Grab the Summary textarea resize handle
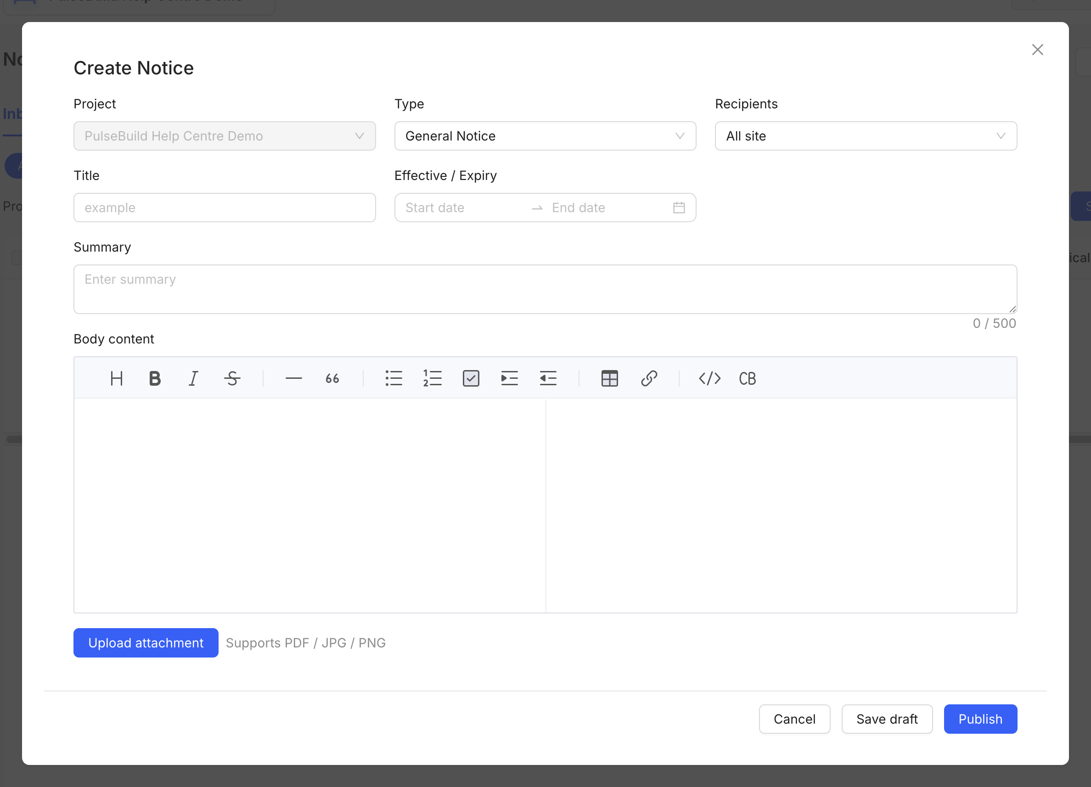The image size is (1091, 787). pos(1012,309)
